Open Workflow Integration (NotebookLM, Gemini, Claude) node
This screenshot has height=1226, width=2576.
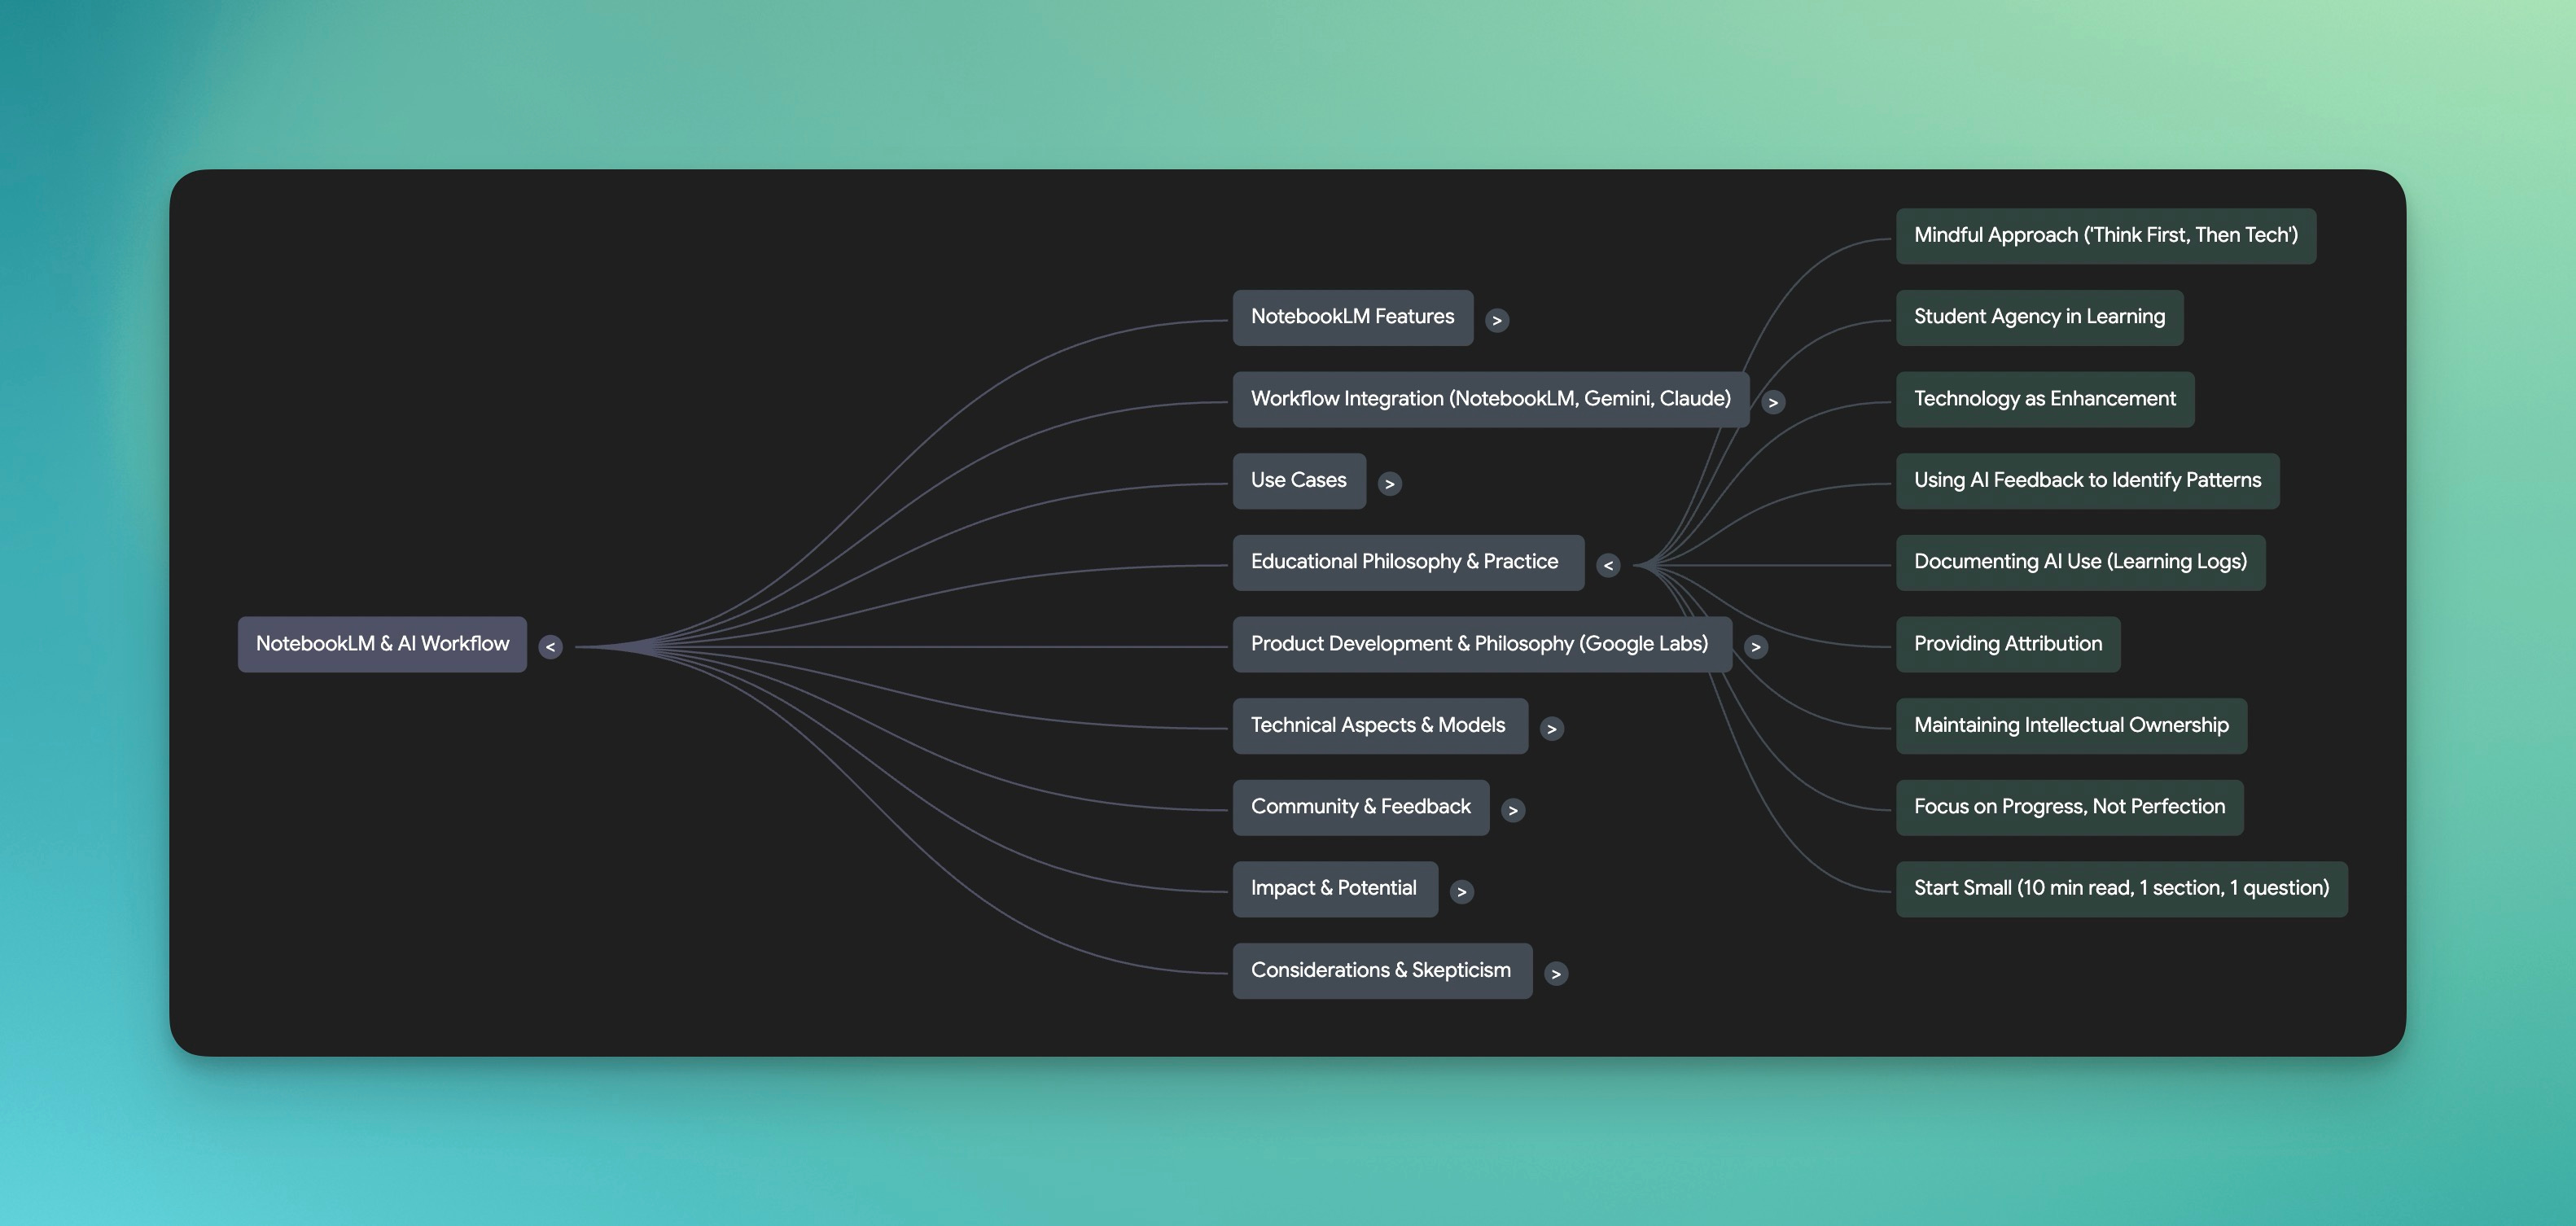pyautogui.click(x=1491, y=399)
